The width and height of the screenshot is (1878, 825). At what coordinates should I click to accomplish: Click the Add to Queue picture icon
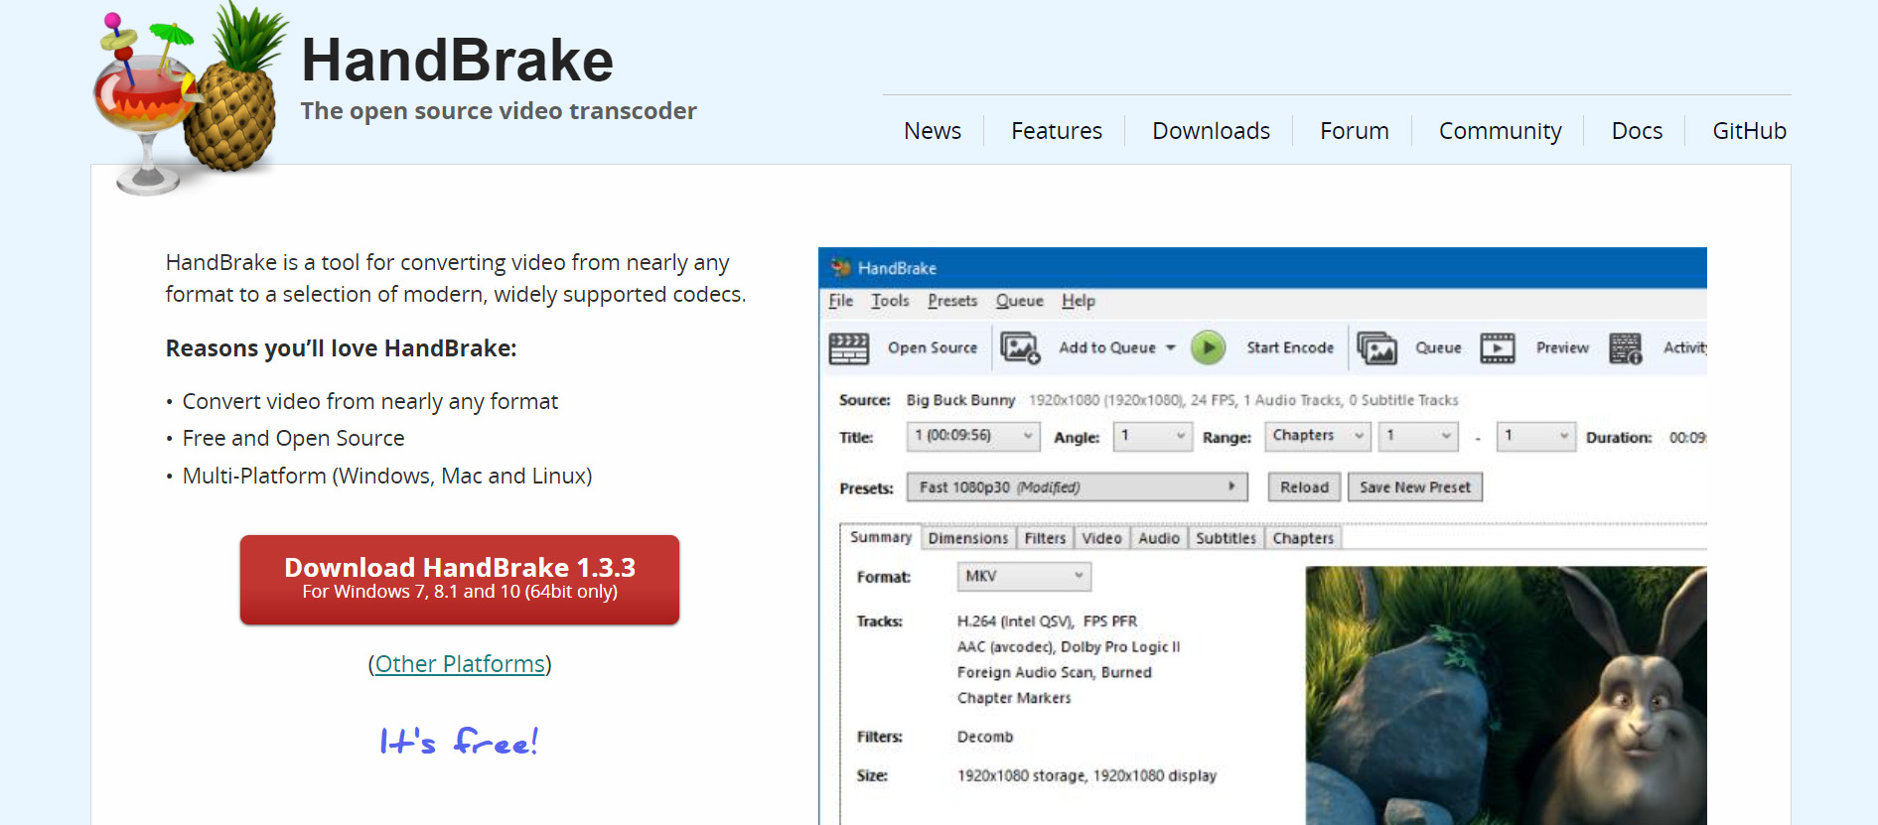point(1020,348)
